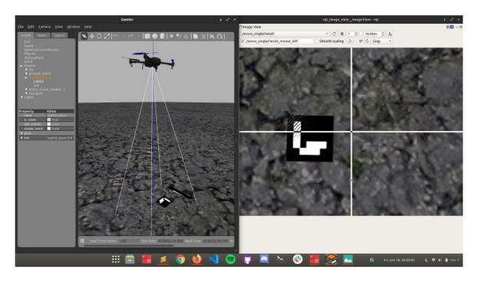The image size is (477, 286).
Task: Add a directional light in Gazebo
Action: [186, 37]
